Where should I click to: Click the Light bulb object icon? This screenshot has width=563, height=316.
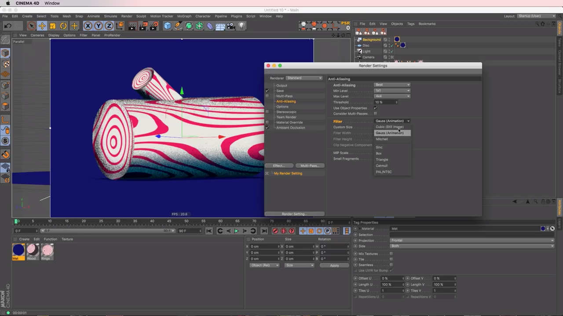click(241, 26)
